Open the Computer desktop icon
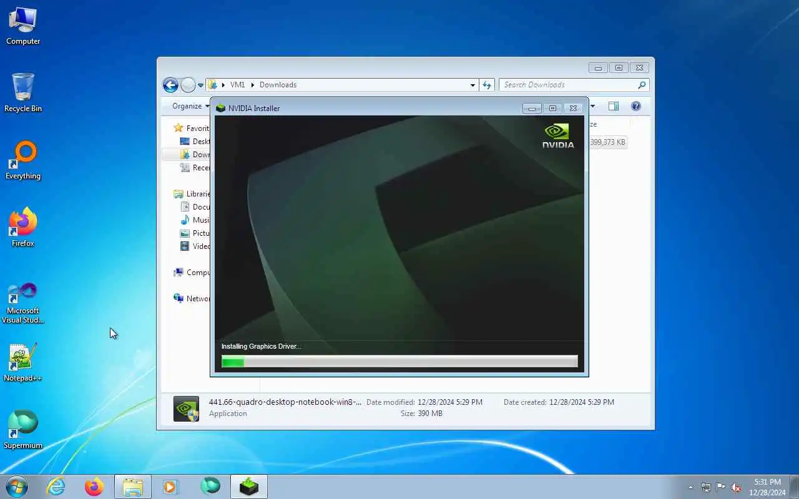 point(23,26)
